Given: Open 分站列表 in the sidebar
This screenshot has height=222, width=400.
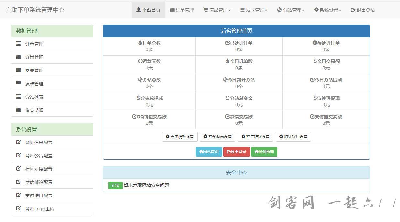Looking at the screenshot, I should coord(34,97).
